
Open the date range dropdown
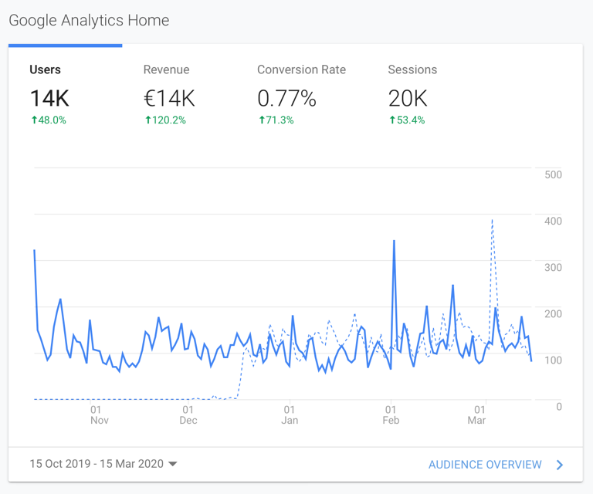103,464
